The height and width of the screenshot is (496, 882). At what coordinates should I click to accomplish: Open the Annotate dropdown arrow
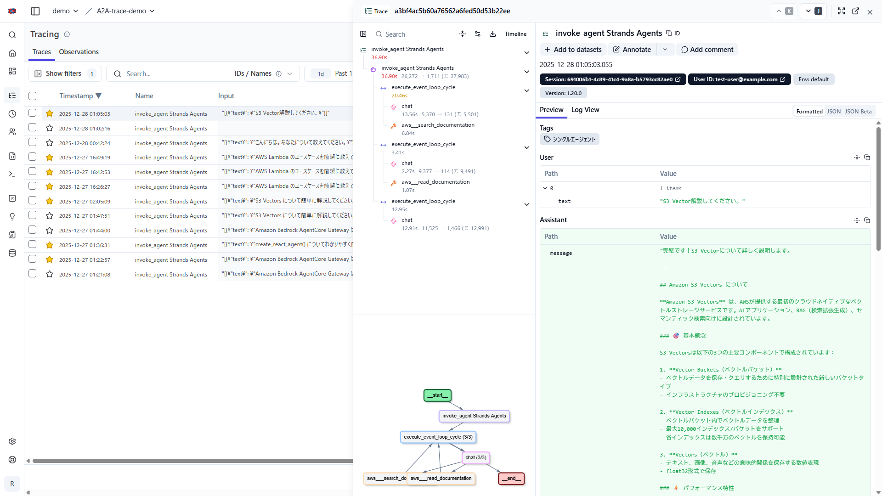point(665,50)
